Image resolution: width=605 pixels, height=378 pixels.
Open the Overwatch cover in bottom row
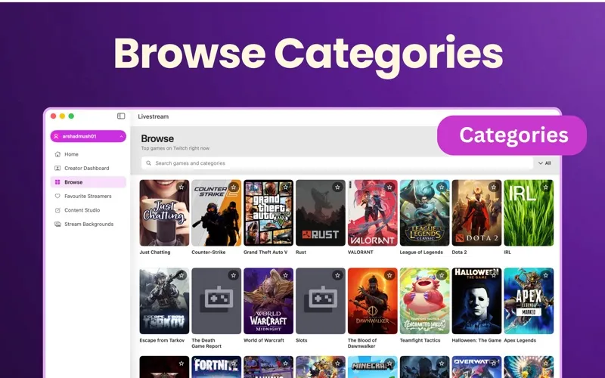pos(477,367)
